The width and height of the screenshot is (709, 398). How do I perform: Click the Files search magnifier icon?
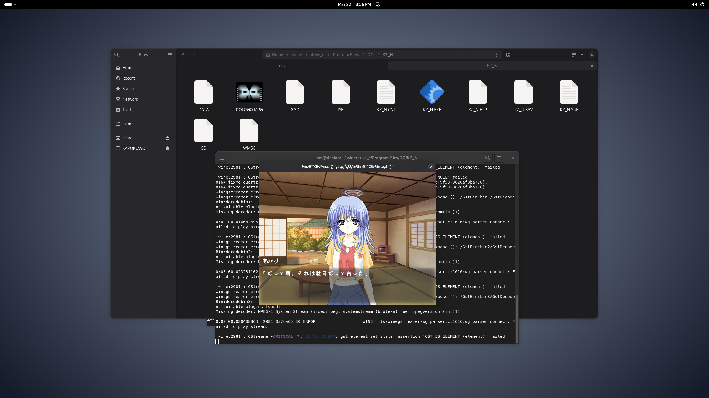tap(117, 55)
